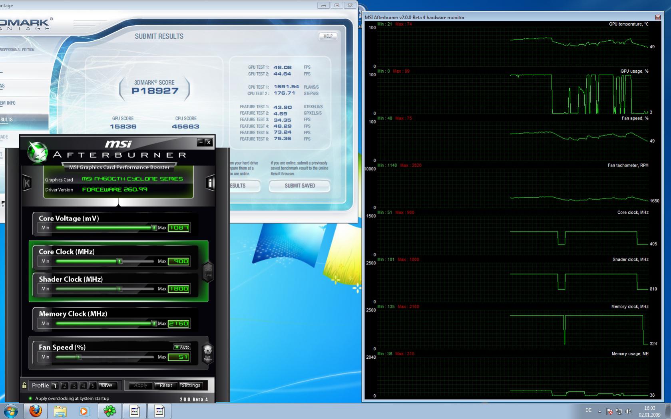
Task: Select Afterburner profile slot 2
Action: pyautogui.click(x=64, y=385)
